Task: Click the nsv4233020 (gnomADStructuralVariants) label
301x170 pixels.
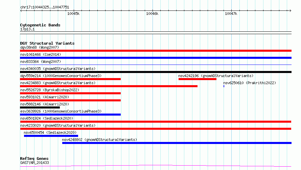Action: 58,125
